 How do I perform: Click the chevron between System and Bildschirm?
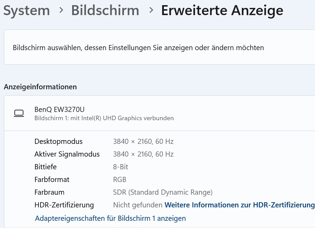tap(61, 10)
